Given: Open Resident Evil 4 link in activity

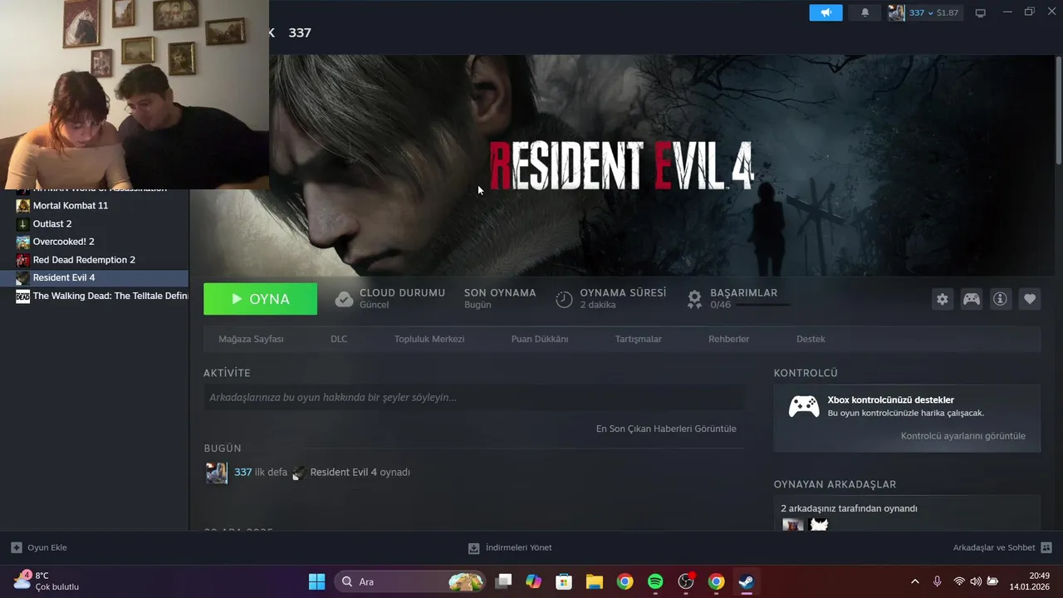Looking at the screenshot, I should click(x=343, y=472).
